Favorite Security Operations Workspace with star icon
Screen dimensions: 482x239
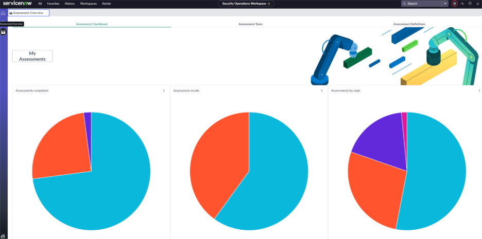(x=269, y=4)
